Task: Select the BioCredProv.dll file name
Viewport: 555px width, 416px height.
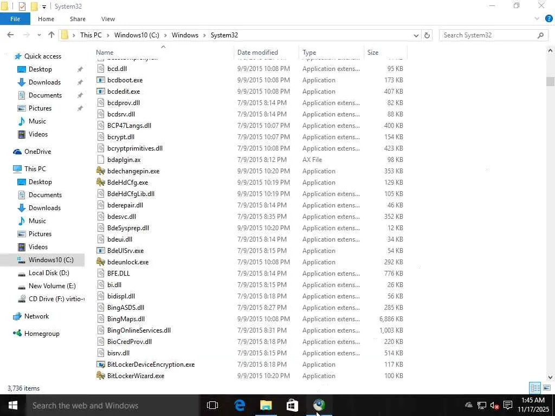Action: [130, 341]
